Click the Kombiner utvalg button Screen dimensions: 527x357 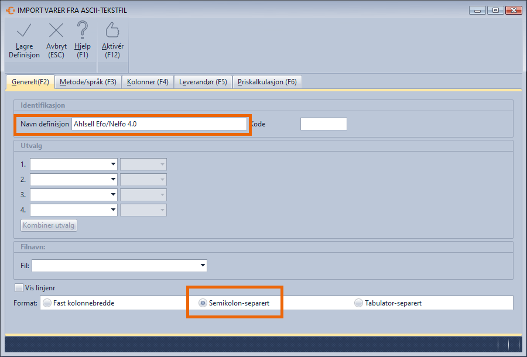(x=49, y=225)
